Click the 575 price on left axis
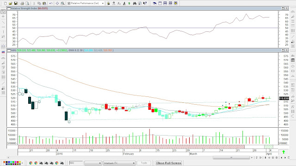Image resolution: width=296 pixels, height=166 pixels. [13, 56]
